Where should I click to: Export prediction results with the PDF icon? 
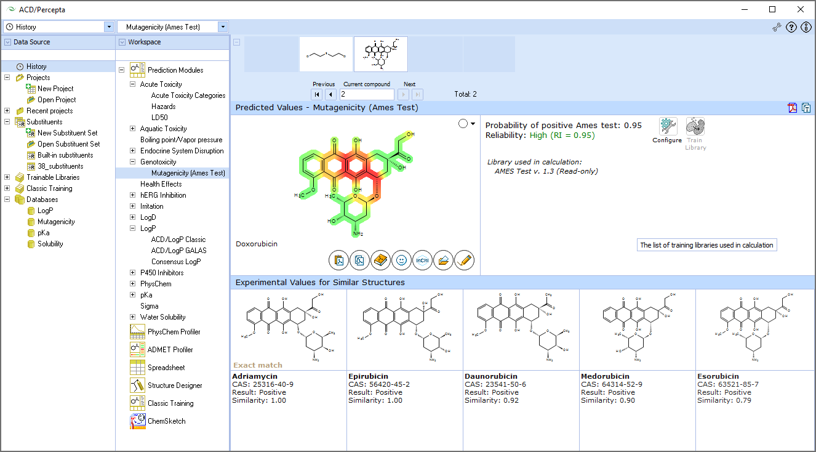pos(793,108)
